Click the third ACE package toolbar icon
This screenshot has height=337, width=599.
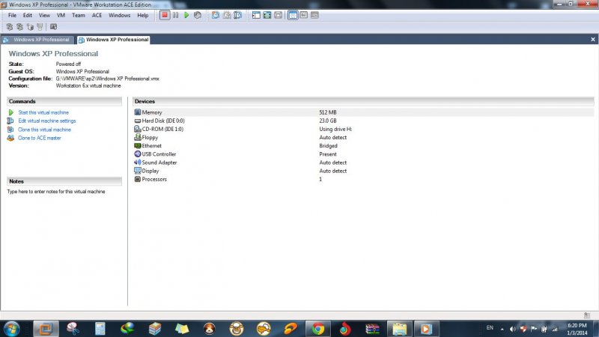coord(30,27)
